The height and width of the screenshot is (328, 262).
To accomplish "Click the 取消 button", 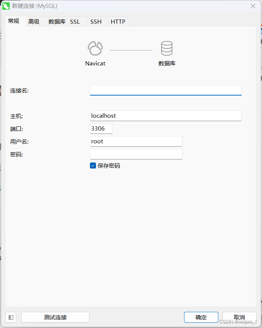I will pos(239,317).
